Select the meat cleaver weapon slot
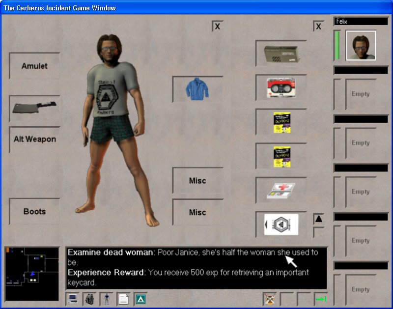This screenshot has width=393, height=309. (34, 109)
